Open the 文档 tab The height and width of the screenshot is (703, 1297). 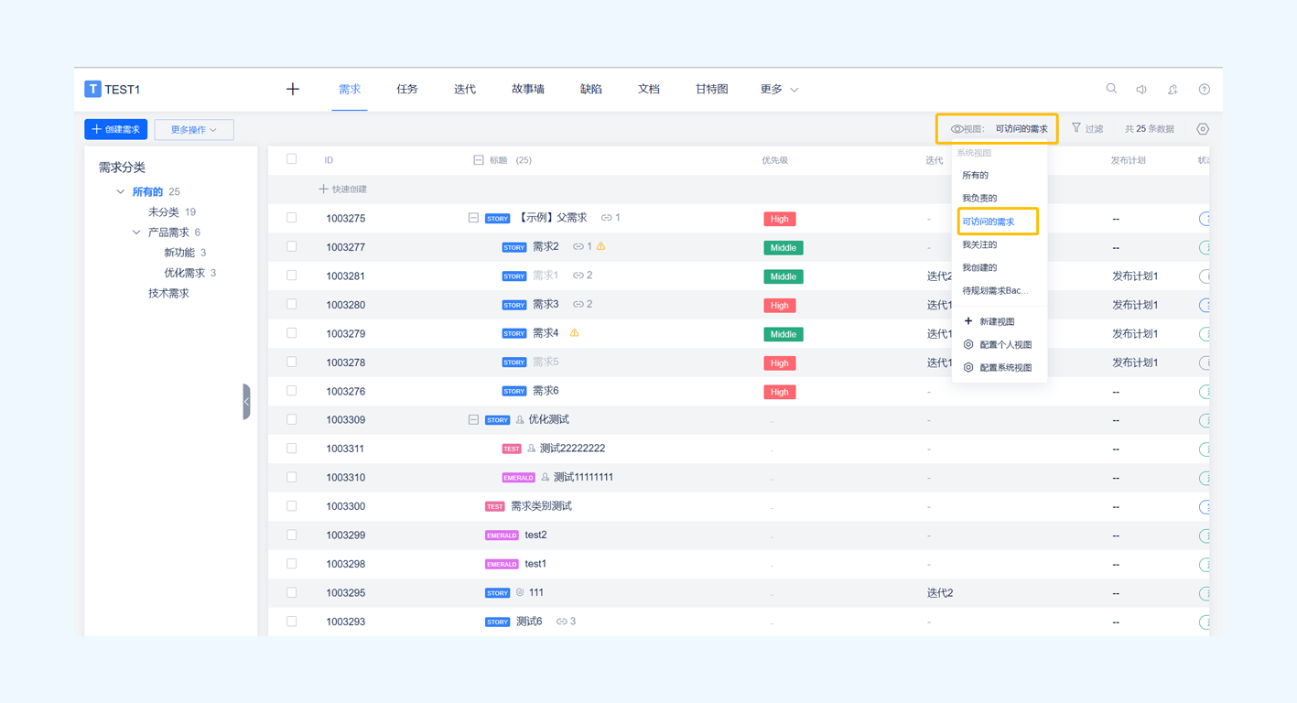click(649, 89)
